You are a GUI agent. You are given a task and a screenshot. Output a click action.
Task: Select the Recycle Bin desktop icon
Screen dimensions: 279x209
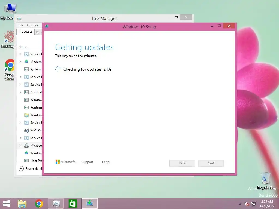[x=265, y=181]
